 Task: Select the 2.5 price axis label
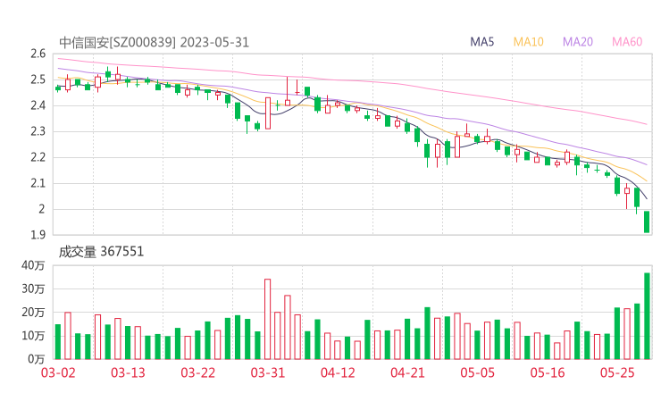[38, 79]
